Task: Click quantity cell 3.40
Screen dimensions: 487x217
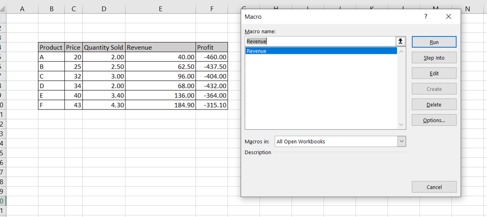Action: [x=103, y=96]
